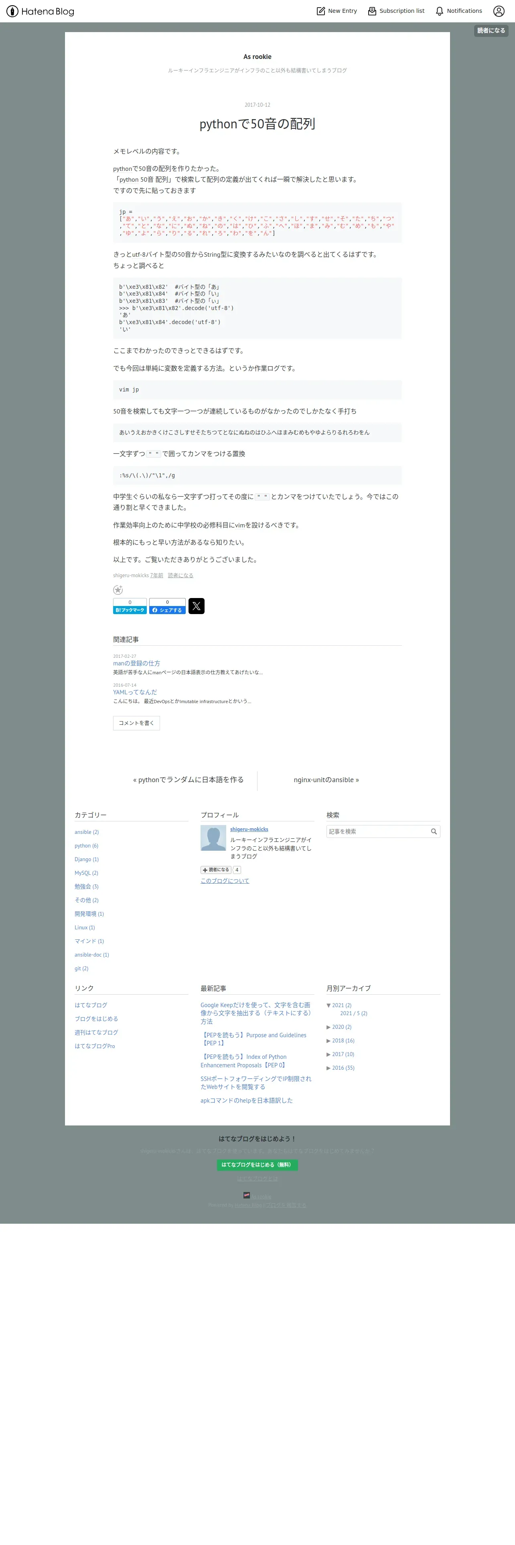Click the 7年前 timestamp link

[156, 576]
